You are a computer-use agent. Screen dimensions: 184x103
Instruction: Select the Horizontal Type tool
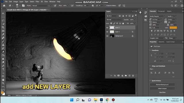(3, 69)
